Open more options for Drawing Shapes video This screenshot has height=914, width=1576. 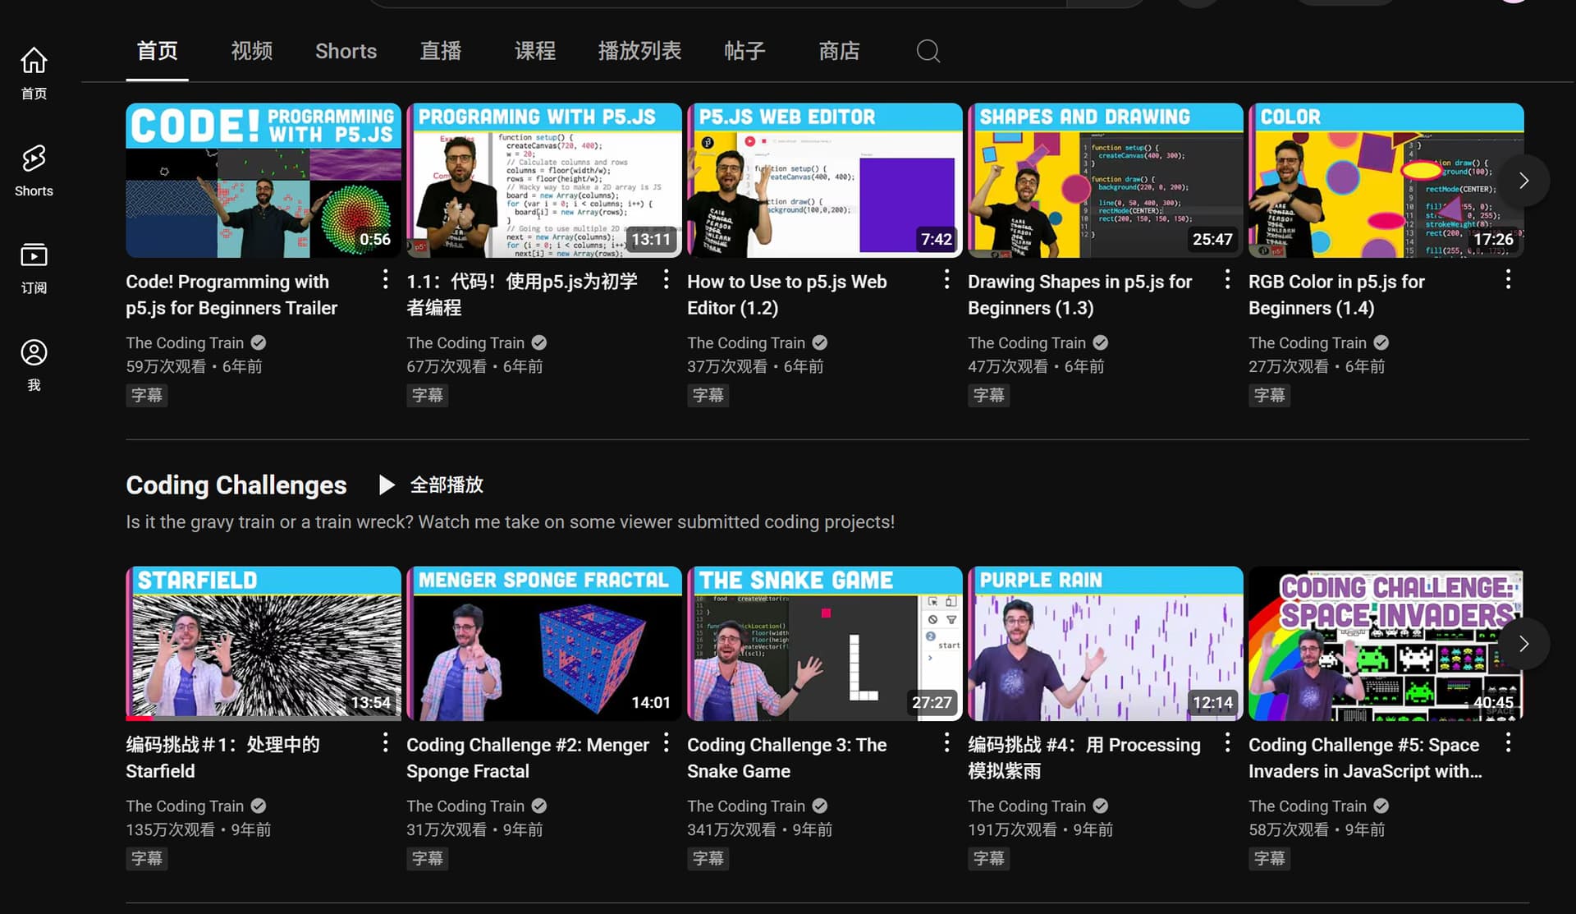[1227, 280]
